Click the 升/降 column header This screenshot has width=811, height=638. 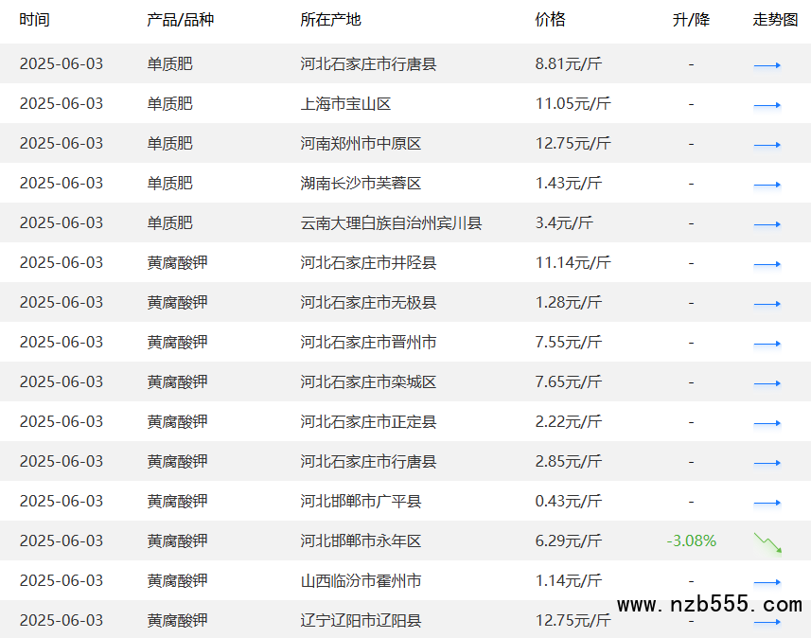pos(691,20)
